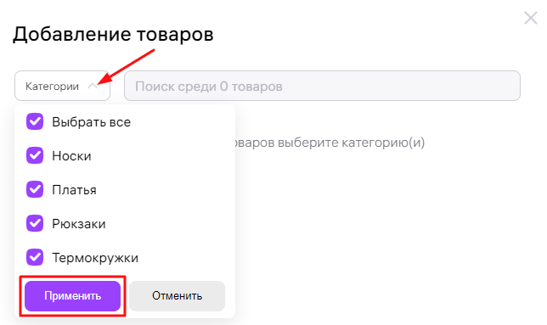Uncheck the Выбрать все checkbox
The image size is (547, 325).
(35, 121)
